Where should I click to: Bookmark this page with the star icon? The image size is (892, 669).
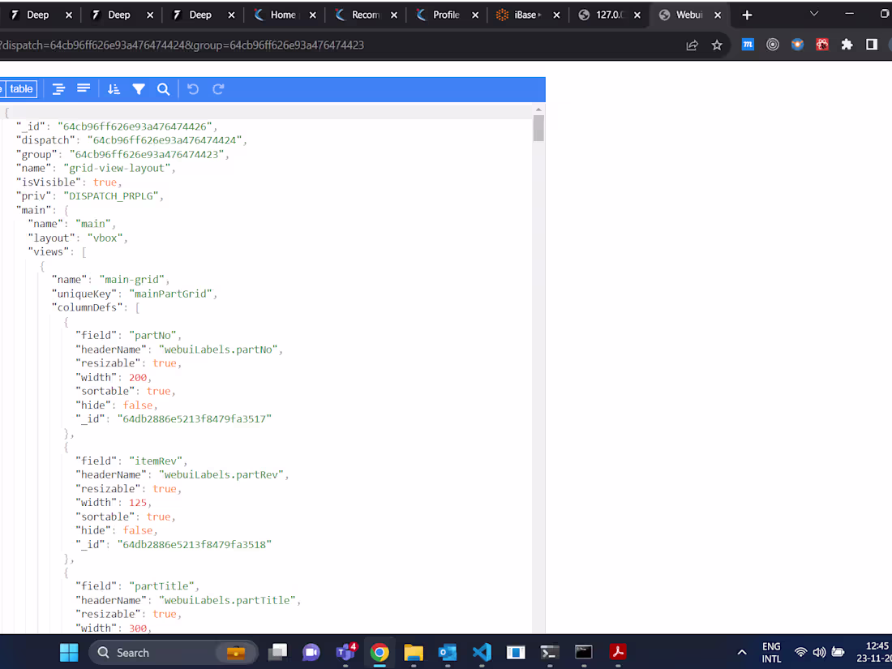click(x=717, y=45)
